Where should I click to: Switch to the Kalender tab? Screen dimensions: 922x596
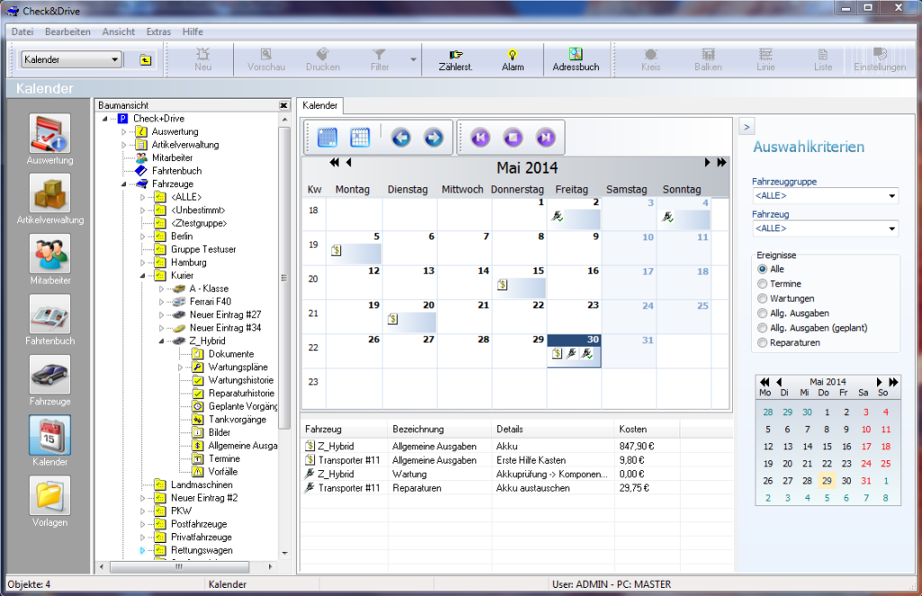point(320,106)
